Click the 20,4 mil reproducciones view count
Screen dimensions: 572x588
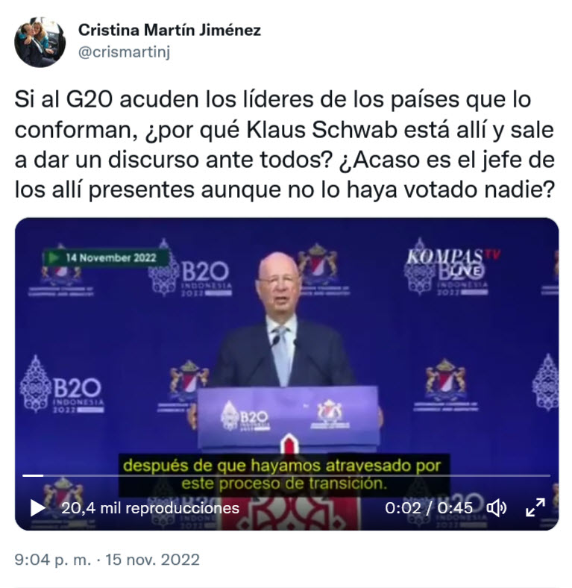[151, 508]
